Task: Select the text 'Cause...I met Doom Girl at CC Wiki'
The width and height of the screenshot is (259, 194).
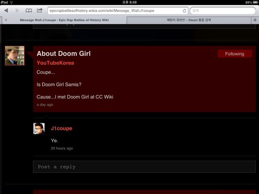Action: (75, 97)
